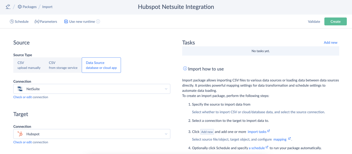This screenshot has height=154, width=352.
Task: Open Packages in the breadcrumb
Action: 30,7
